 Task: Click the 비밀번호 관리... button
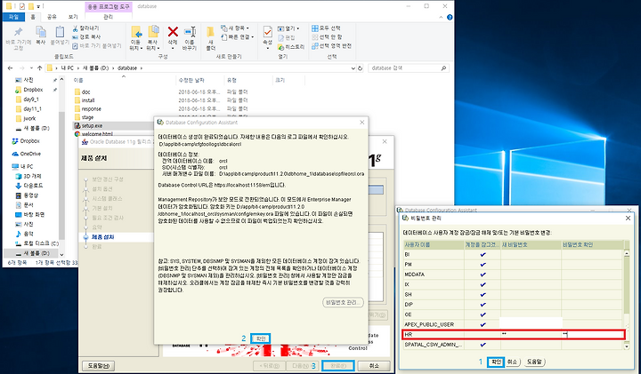[x=343, y=302]
